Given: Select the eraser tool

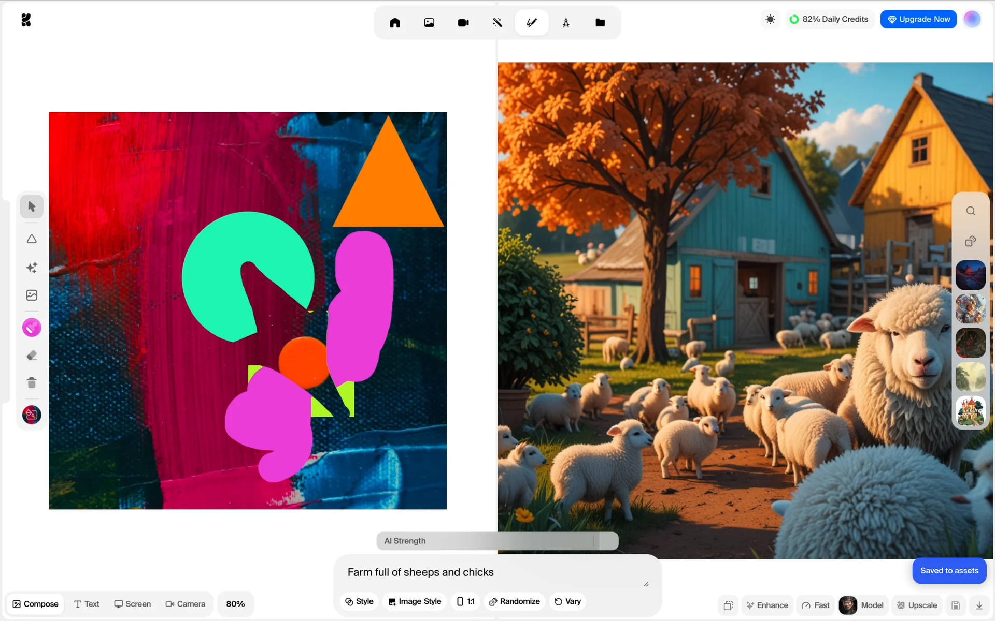Looking at the screenshot, I should [x=32, y=356].
